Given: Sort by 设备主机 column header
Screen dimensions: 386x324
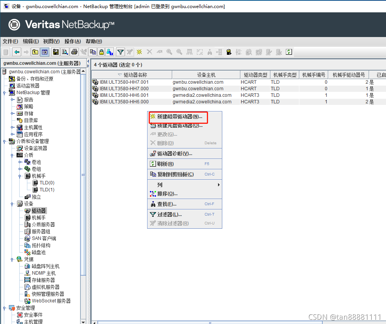Looking at the screenshot, I should point(206,75).
